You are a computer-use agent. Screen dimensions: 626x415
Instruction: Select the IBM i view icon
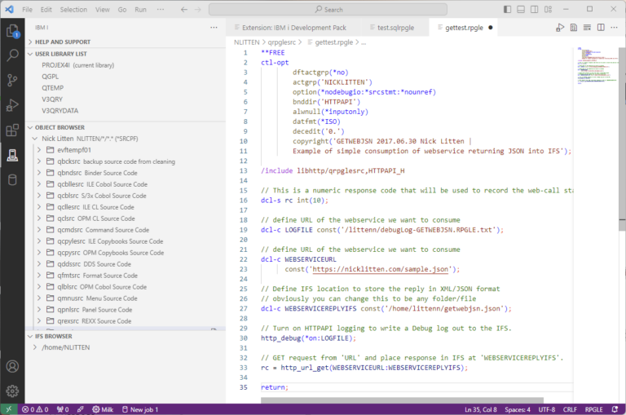click(x=12, y=156)
